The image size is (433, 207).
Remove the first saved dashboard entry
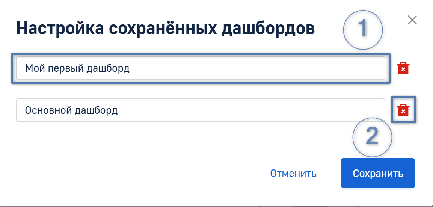tap(403, 68)
